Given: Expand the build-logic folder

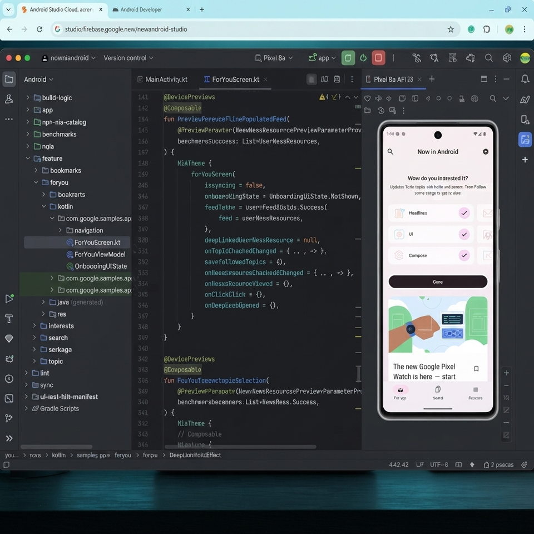Looking at the screenshot, I should pyautogui.click(x=28, y=98).
